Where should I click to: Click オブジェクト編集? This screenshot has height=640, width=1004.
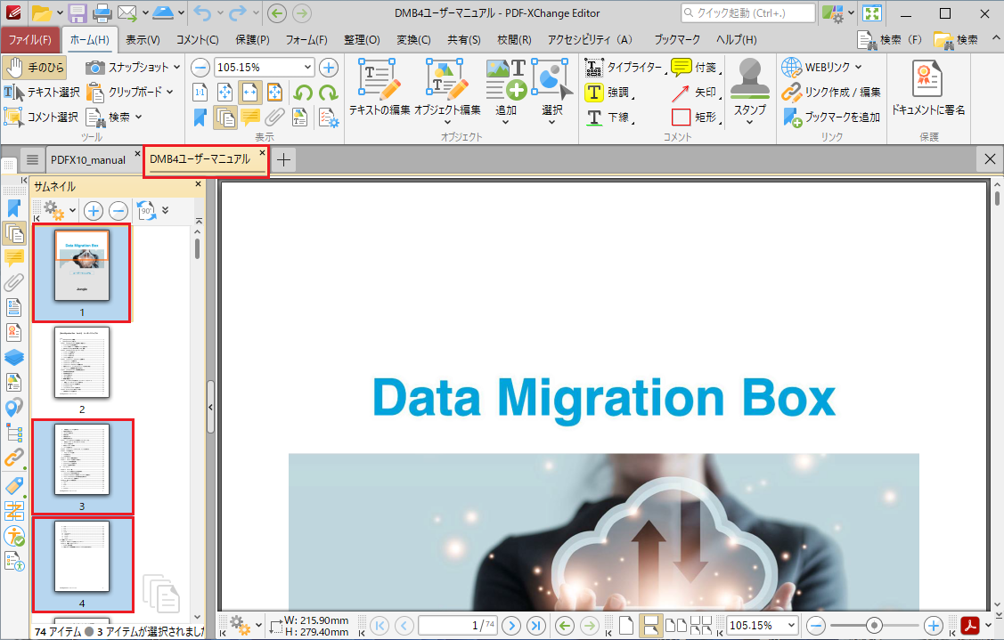[x=447, y=88]
